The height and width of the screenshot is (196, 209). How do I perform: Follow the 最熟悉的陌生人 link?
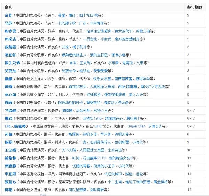pyautogui.click(x=74, y=55)
